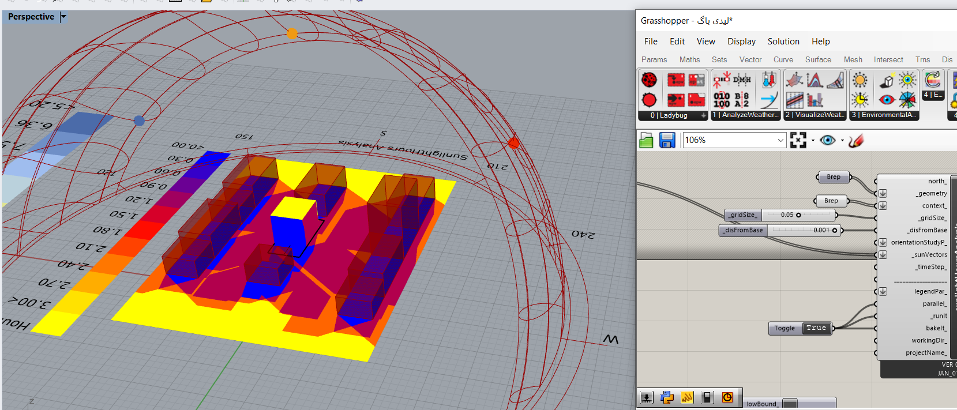Save the Grasshopper document with floppy icon
957x410 pixels.
pyautogui.click(x=667, y=140)
